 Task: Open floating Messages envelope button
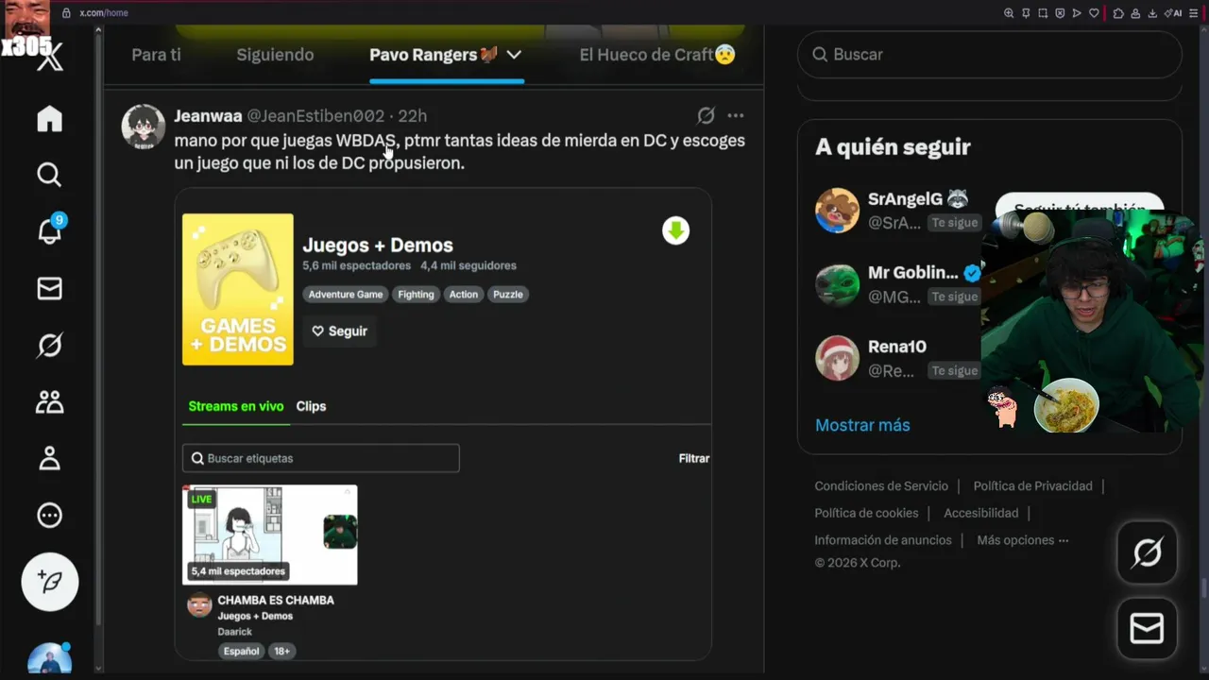click(x=1147, y=628)
